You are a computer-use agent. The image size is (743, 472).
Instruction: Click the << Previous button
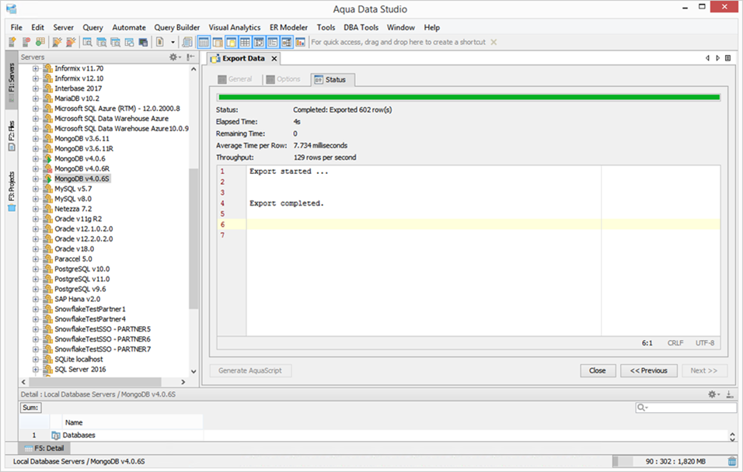tap(649, 370)
